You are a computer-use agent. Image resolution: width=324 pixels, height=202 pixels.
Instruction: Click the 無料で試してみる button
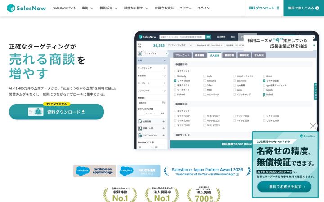click(304, 8)
